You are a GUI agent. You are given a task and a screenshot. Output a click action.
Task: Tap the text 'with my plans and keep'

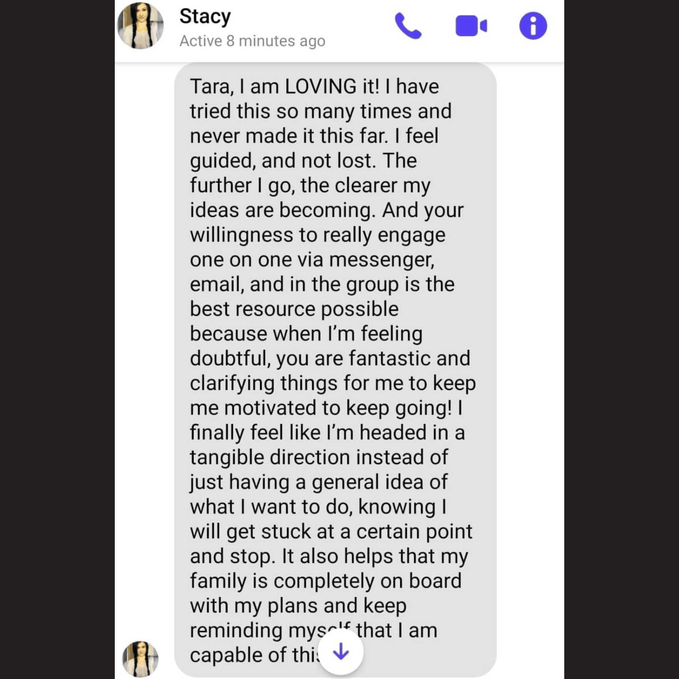point(298,606)
